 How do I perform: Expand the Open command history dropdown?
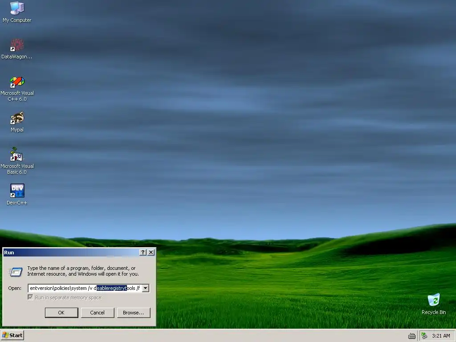tap(146, 288)
